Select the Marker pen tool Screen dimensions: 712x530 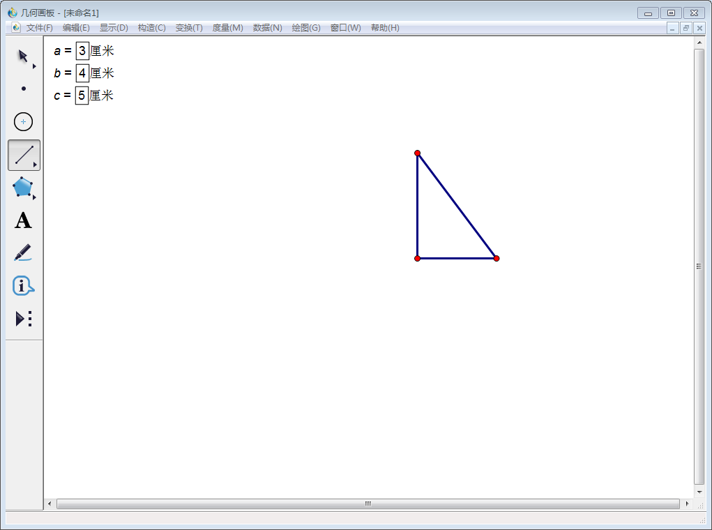coord(23,252)
